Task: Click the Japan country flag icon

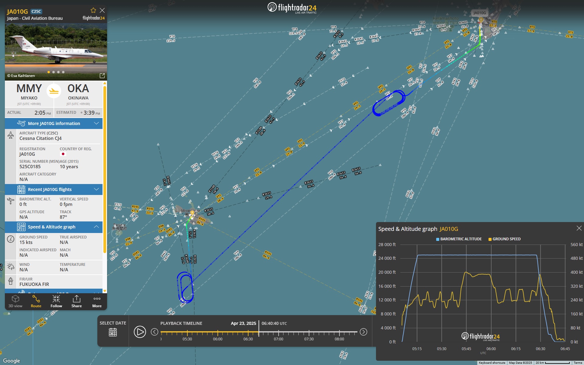Action: tap(63, 154)
